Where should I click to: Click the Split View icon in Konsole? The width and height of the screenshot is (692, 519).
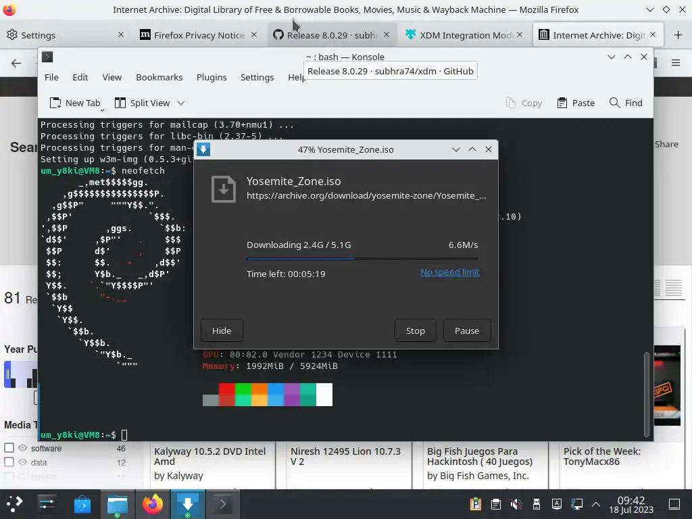(x=120, y=103)
